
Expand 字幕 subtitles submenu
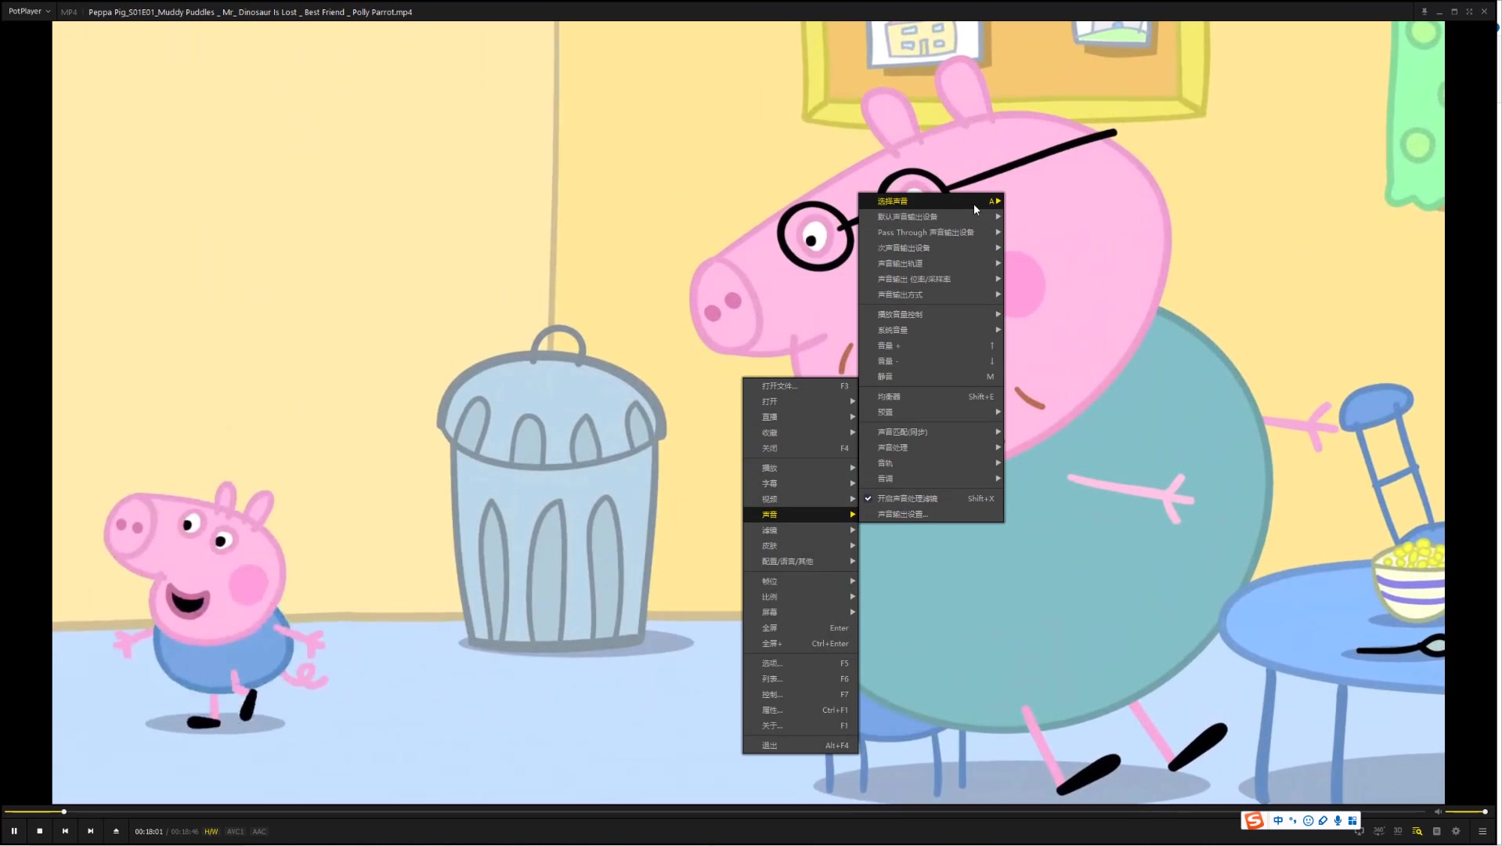800,484
